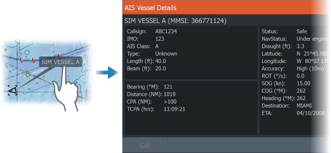Viewport: 331px width, 153px height.
Task: Click the SOG speed value 15.00
Action: 303,83
